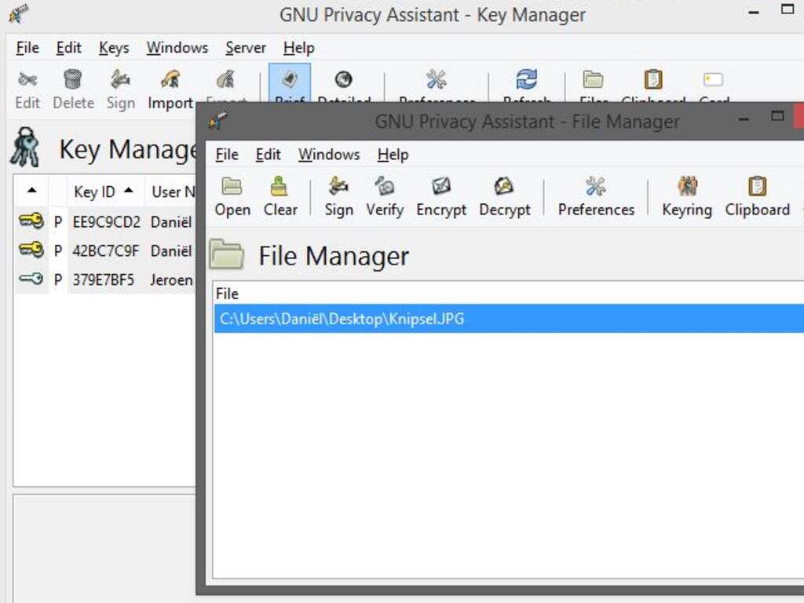Screen dimensions: 804x603
Task: Open Server menu in Key Manager
Action: (246, 48)
